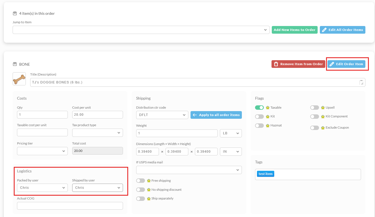Click the Total cost field
Viewport: 375px width, 217px height.
(x=97, y=151)
